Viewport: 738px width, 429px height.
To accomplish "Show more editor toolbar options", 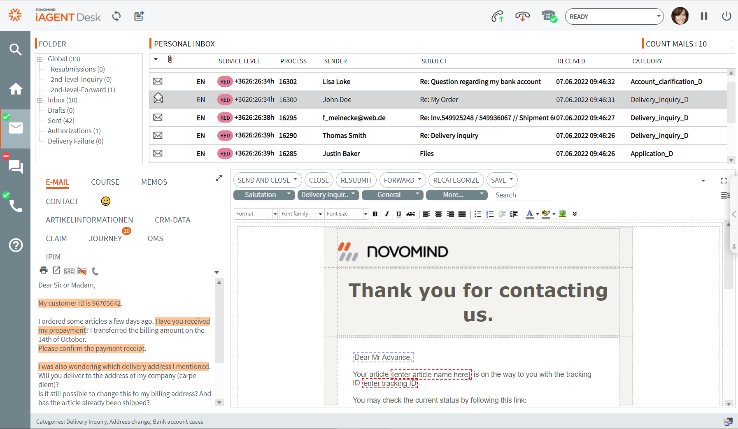I will [575, 214].
